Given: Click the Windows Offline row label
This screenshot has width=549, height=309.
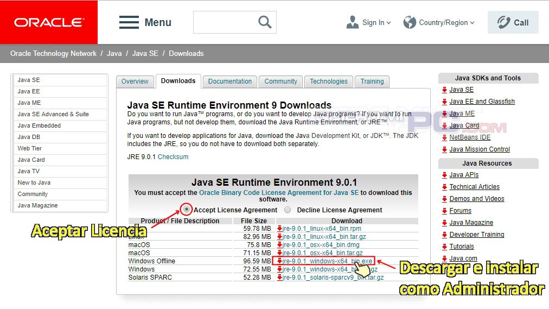Looking at the screenshot, I should [x=151, y=261].
